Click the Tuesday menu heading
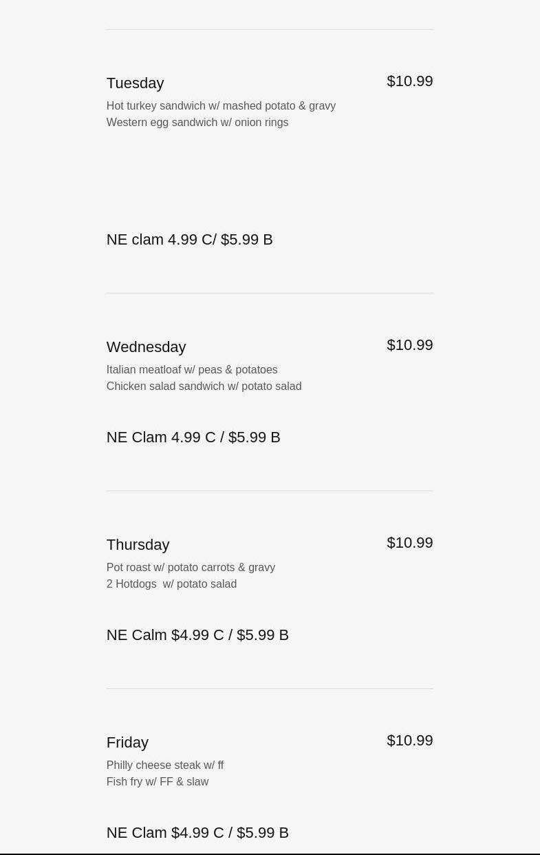 point(135,83)
